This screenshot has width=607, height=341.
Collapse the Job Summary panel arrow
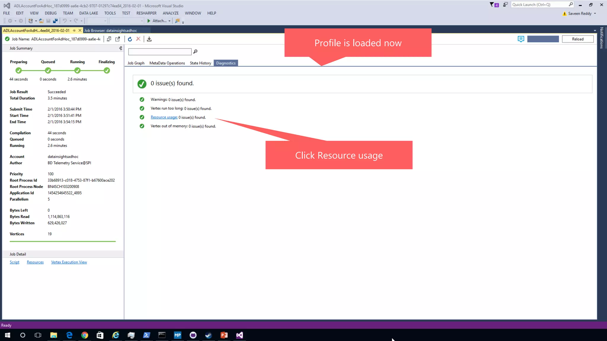[x=121, y=48]
